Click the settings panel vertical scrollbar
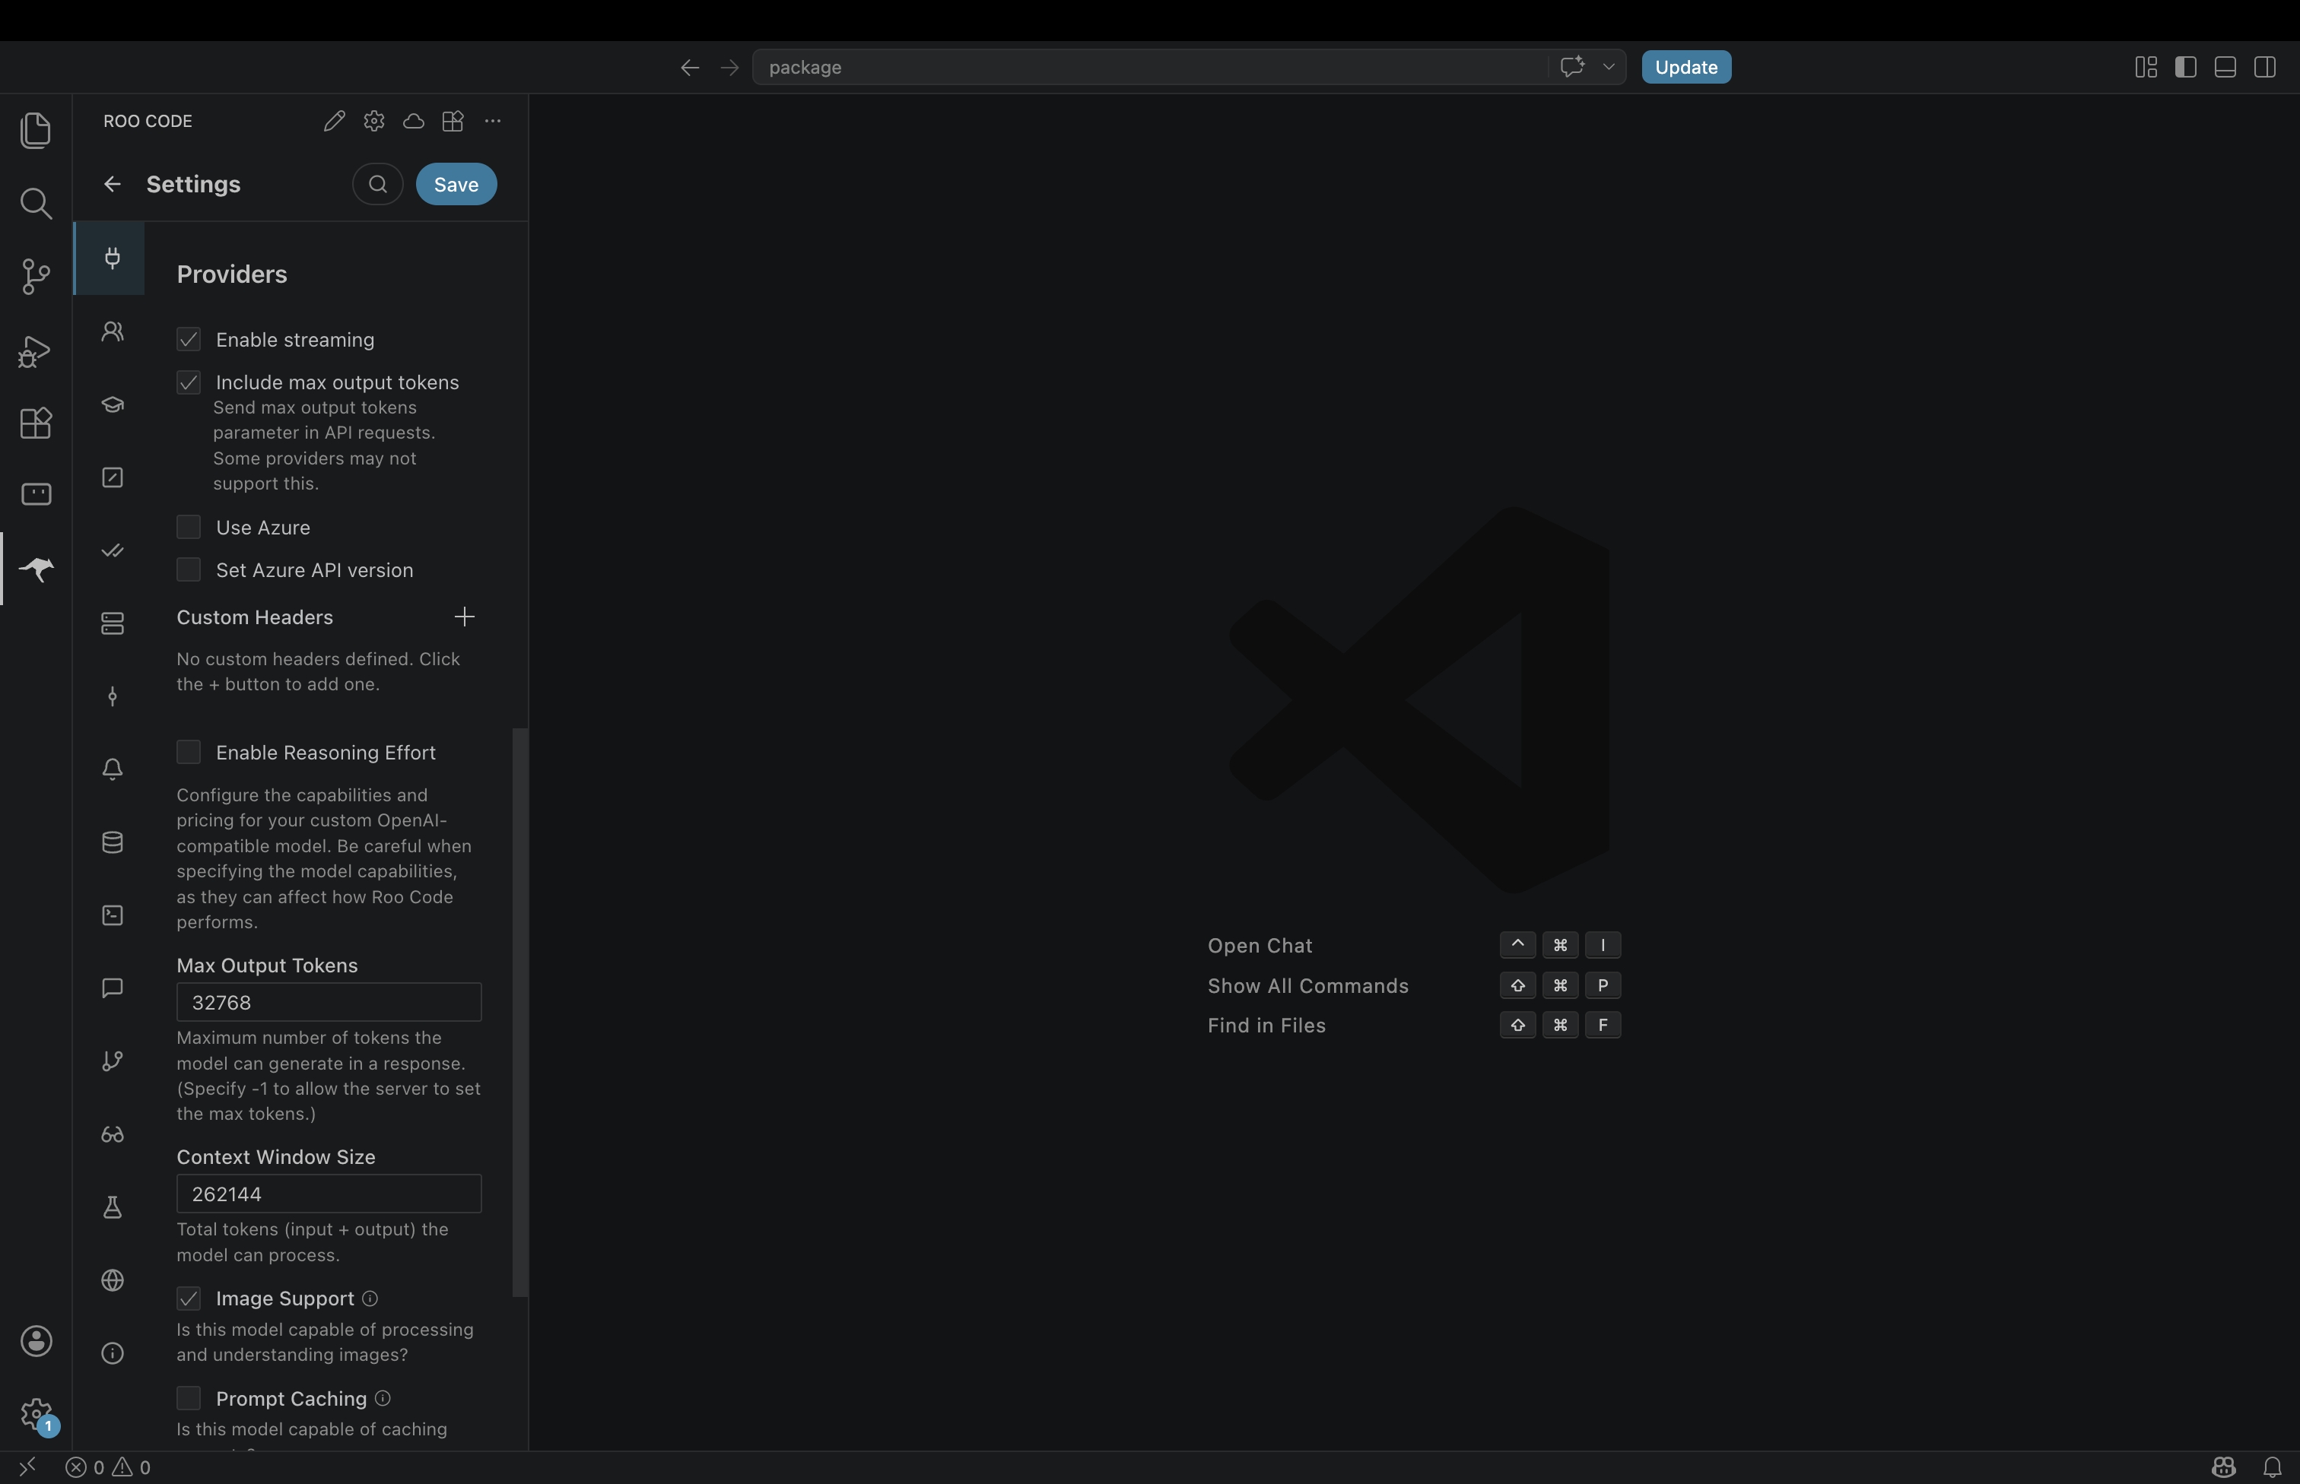The width and height of the screenshot is (2300, 1484). [520, 1012]
